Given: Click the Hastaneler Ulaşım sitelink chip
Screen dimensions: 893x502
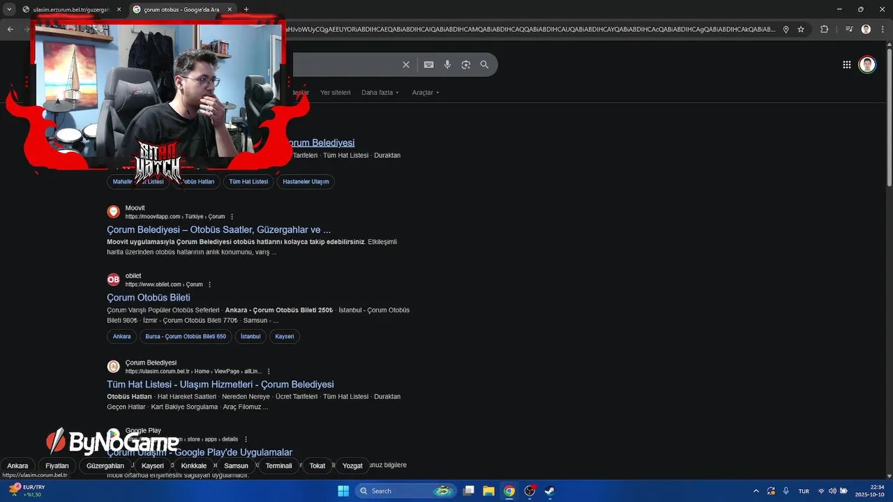Looking at the screenshot, I should pos(306,182).
